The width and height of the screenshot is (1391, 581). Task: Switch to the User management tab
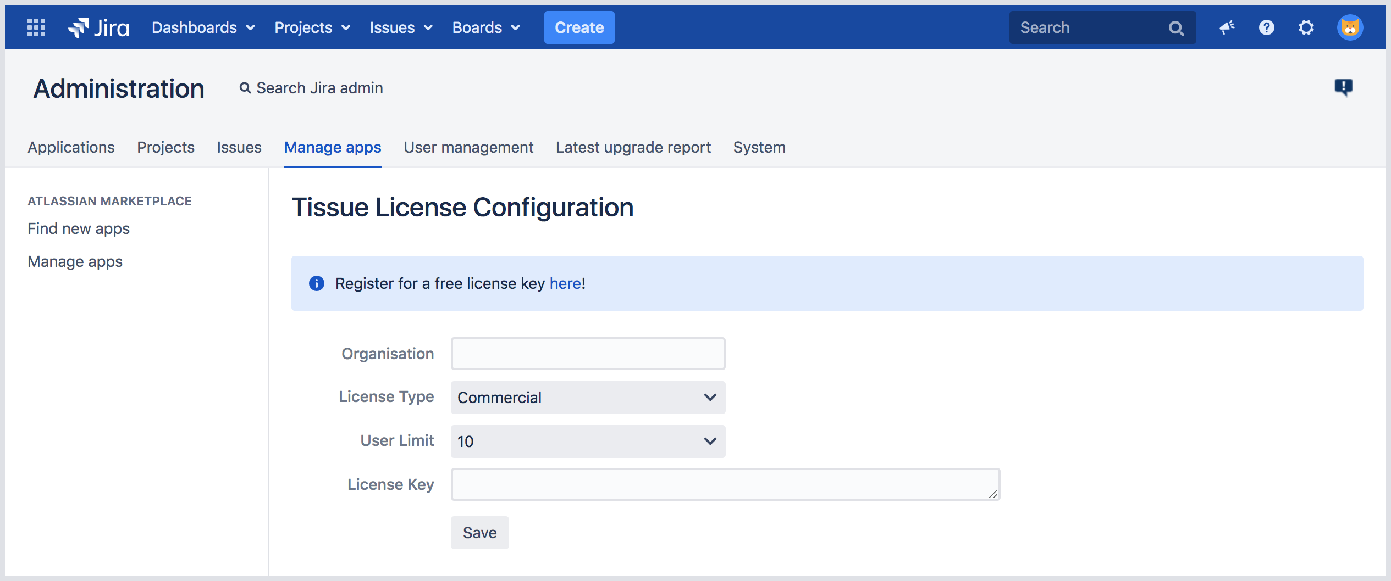468,147
